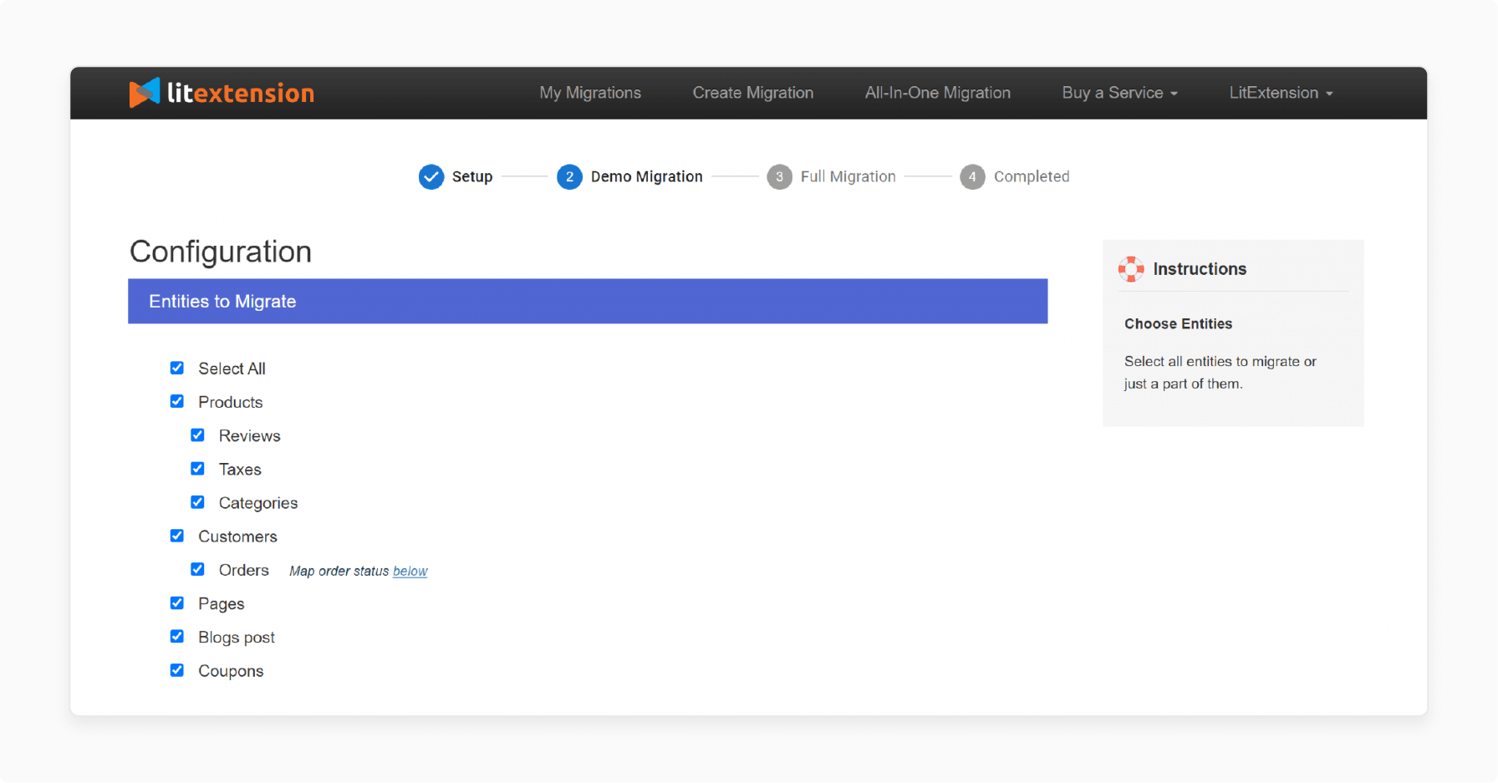Screen dimensions: 1498x783
Task: Toggle the Select All checkbox
Action: point(177,368)
